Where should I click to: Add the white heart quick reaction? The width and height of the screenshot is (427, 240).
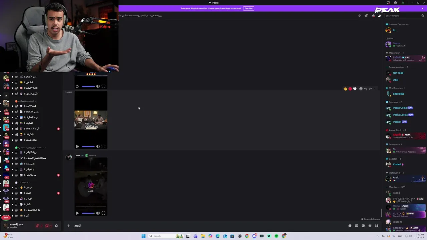pos(355,89)
